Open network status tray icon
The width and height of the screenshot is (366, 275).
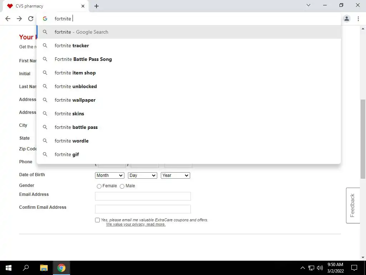point(311,268)
